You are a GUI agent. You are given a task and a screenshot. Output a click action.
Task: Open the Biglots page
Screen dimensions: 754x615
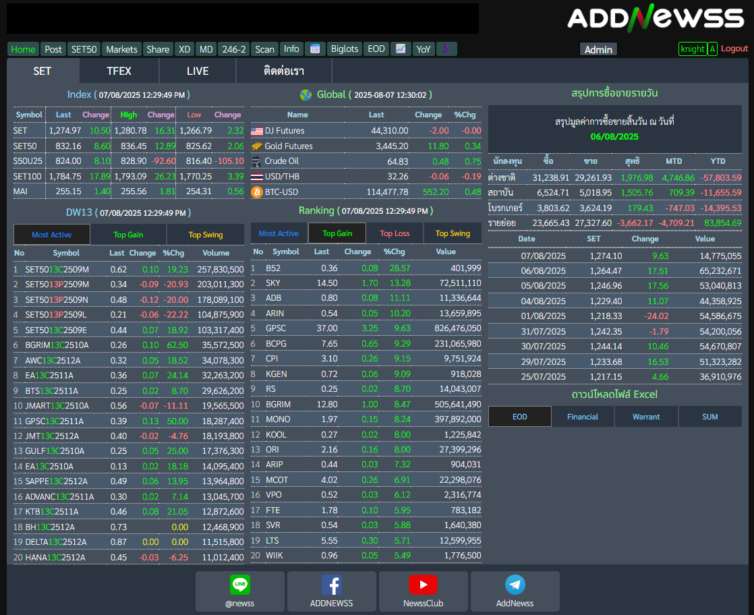coord(345,49)
